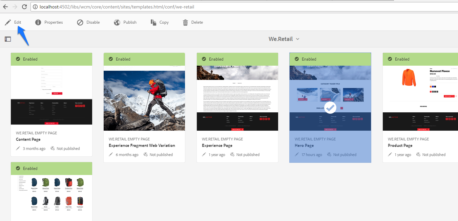The width and height of the screenshot is (458, 221).
Task: Click the Edit pencil icon in the toolbar
Action: [8, 22]
